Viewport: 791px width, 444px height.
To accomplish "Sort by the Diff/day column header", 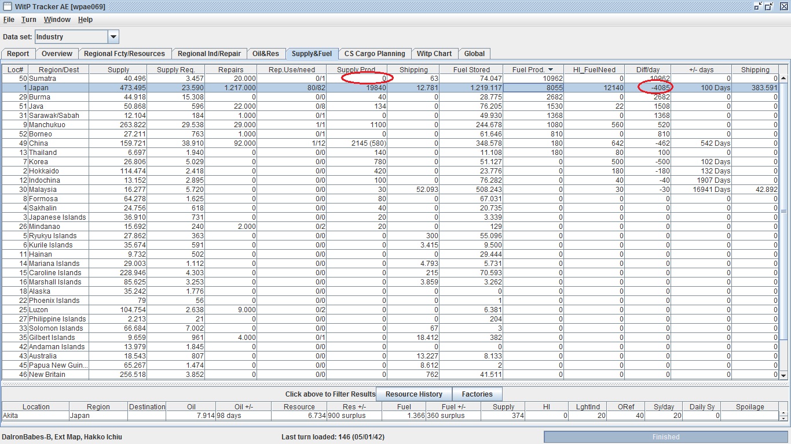I will pyautogui.click(x=648, y=69).
